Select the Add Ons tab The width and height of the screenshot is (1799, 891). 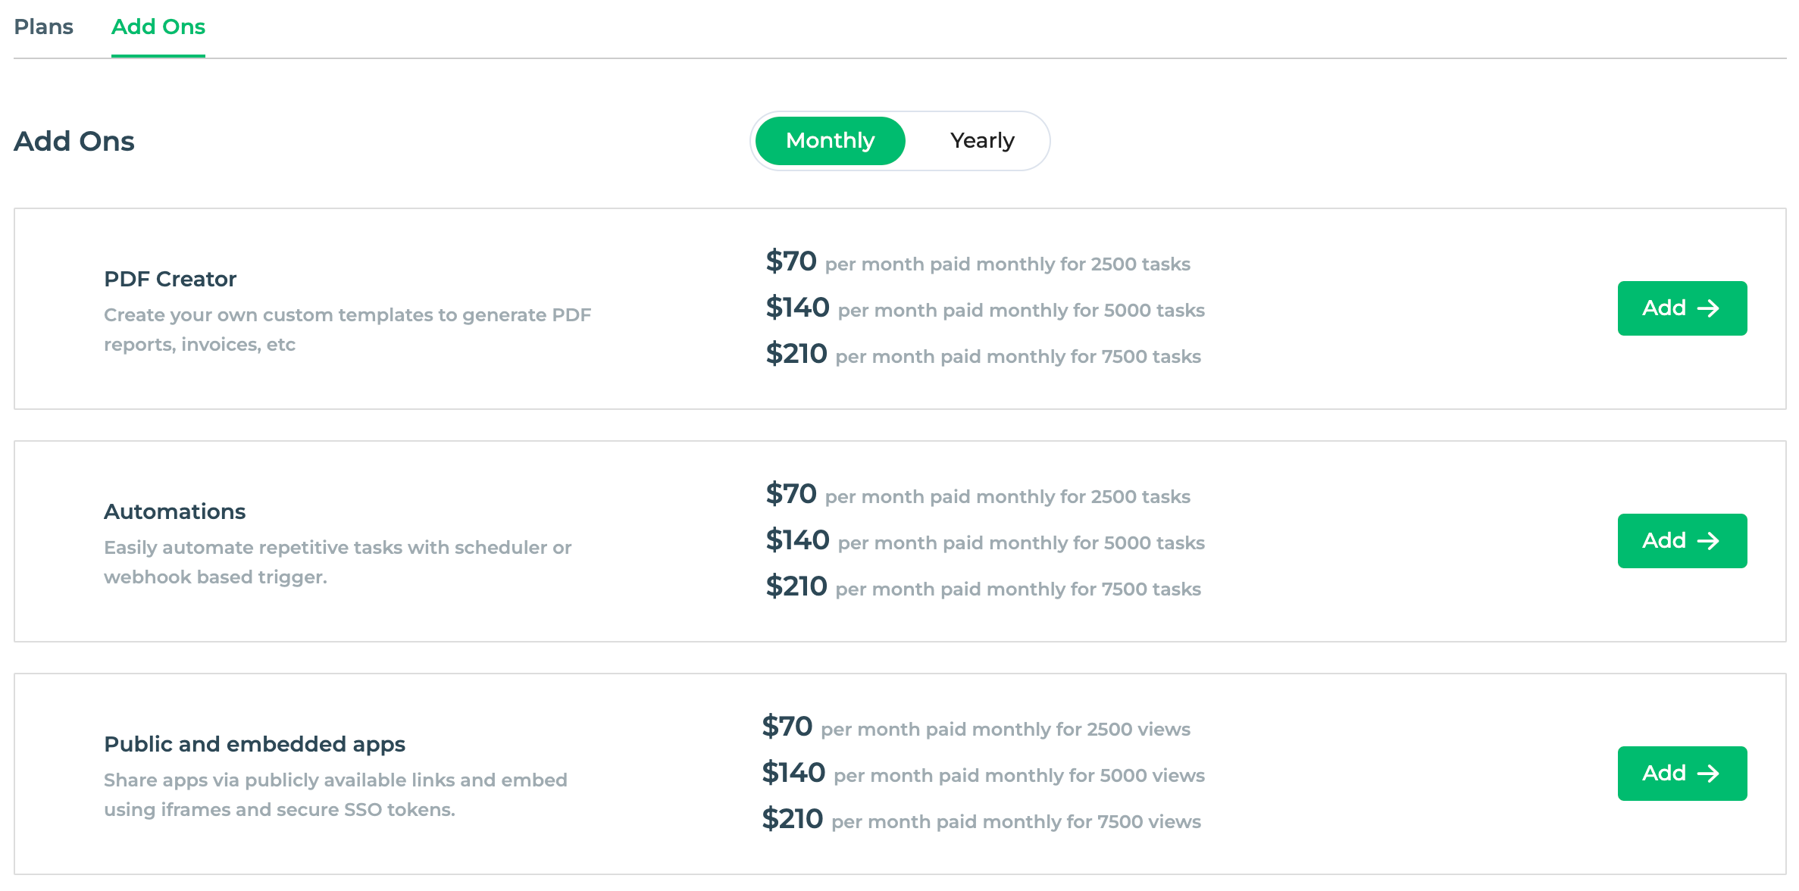pos(158,27)
